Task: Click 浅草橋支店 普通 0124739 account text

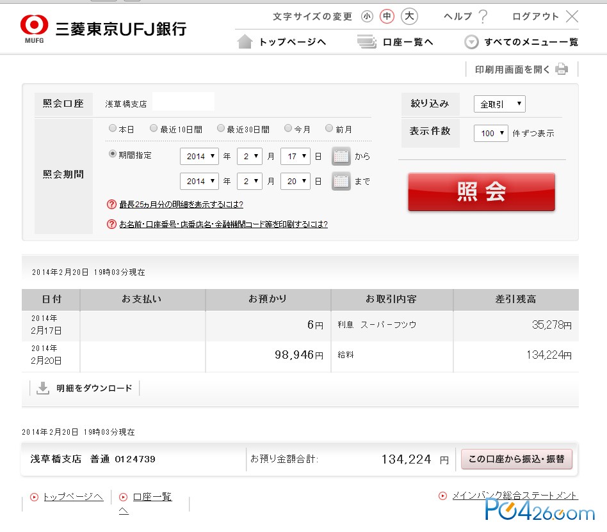Action: click(93, 459)
